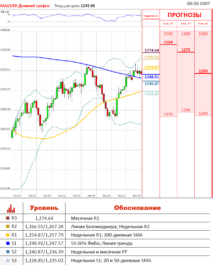The width and height of the screenshot is (213, 265).
Task: Click the Уровень column header
Action: [x=44, y=208]
